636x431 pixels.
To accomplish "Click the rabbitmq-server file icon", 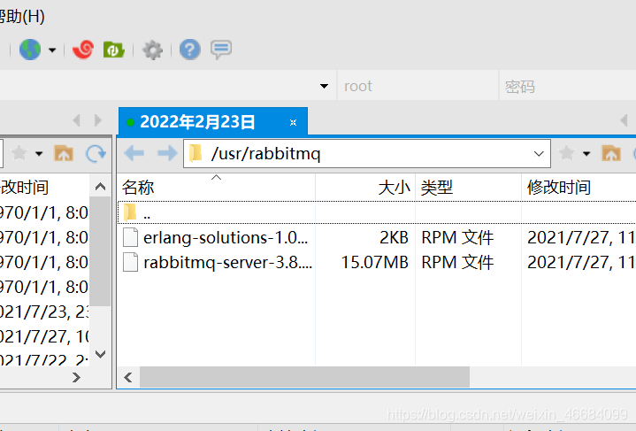I will [x=131, y=263].
